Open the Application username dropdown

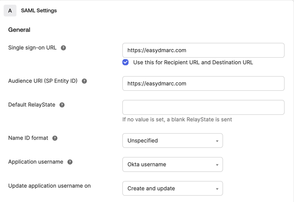click(x=173, y=164)
